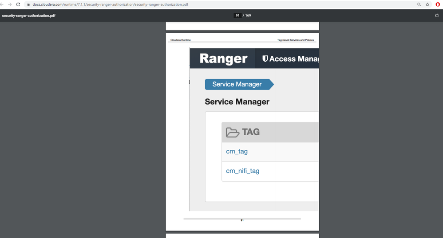Click the browser forward arrow
Viewport: 443px width, 238px height.
point(10,4)
